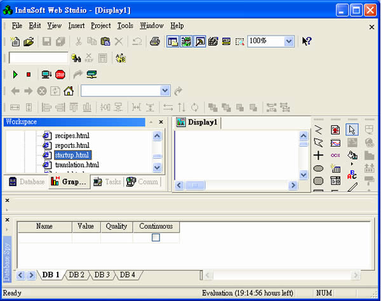Click the red STOP sign icon
The image size is (381, 301).
click(60, 74)
